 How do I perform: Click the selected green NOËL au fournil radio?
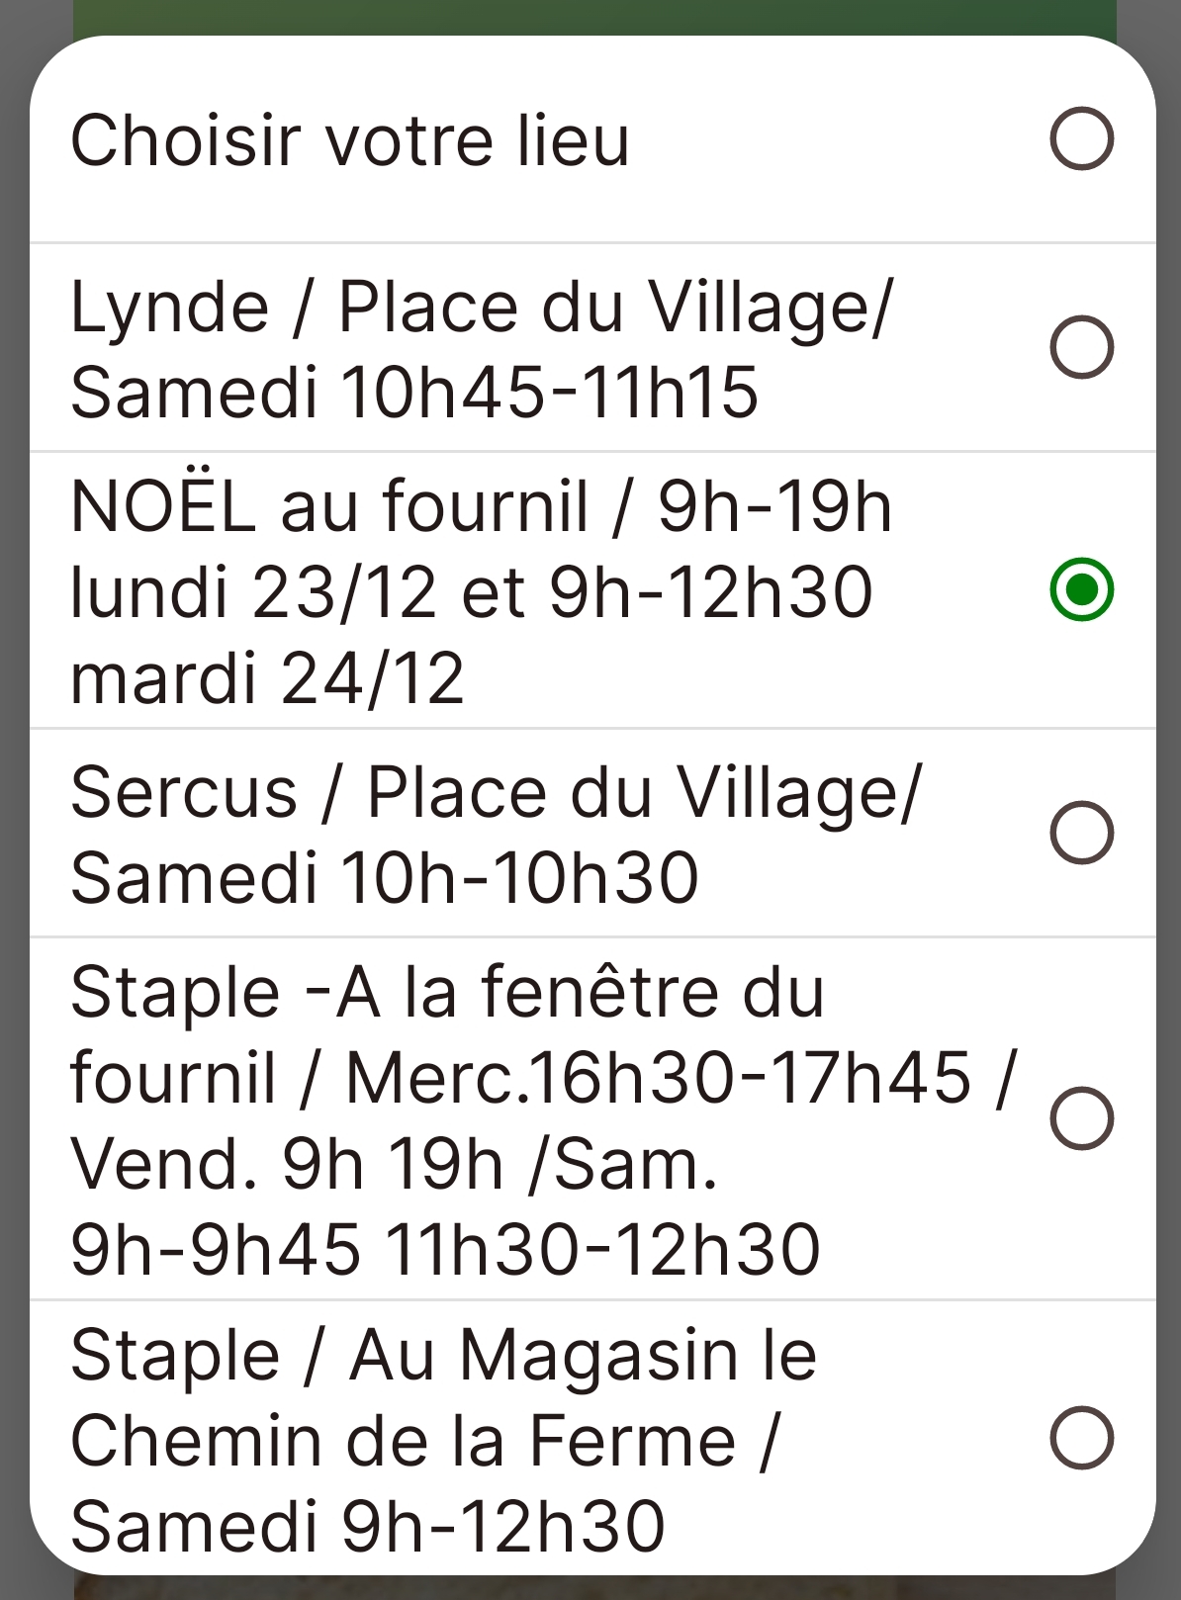pyautogui.click(x=1081, y=589)
